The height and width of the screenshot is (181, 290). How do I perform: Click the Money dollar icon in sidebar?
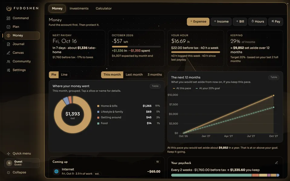pyautogui.click(x=8, y=36)
